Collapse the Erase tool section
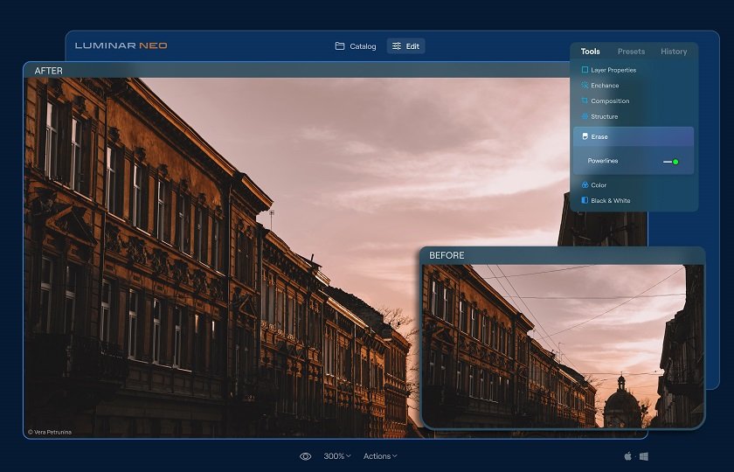734x472 pixels. click(x=634, y=136)
